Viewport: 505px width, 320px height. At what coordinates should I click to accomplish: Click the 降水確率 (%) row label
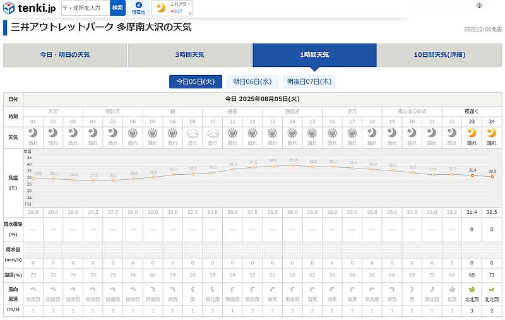13,229
